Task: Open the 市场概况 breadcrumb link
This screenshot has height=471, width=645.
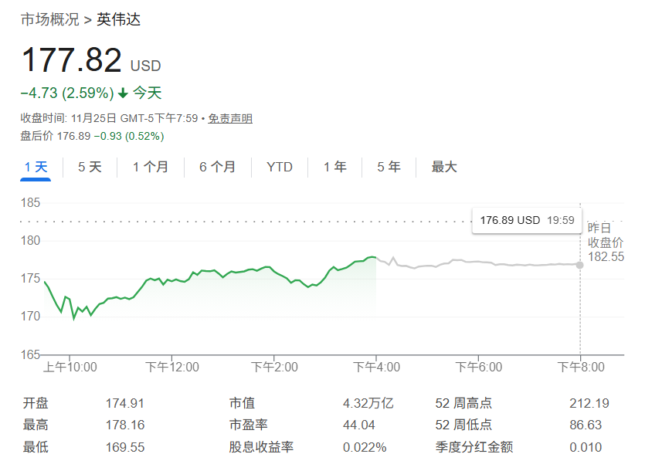Action: point(49,19)
